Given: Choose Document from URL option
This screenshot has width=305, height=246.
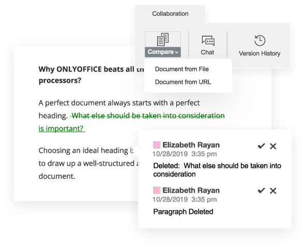Looking at the screenshot, I should 183,82.
